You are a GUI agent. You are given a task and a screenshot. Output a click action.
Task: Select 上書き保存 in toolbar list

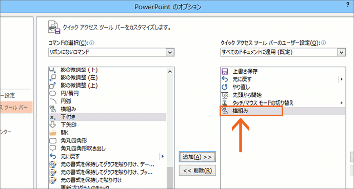pos(245,72)
